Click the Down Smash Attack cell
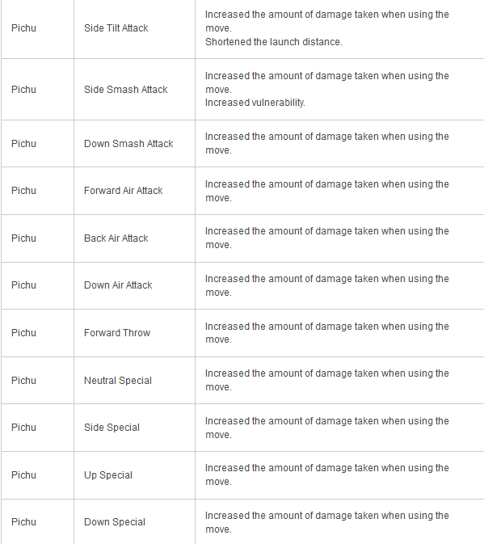Viewport: 484px width, 544px height. tap(134, 144)
